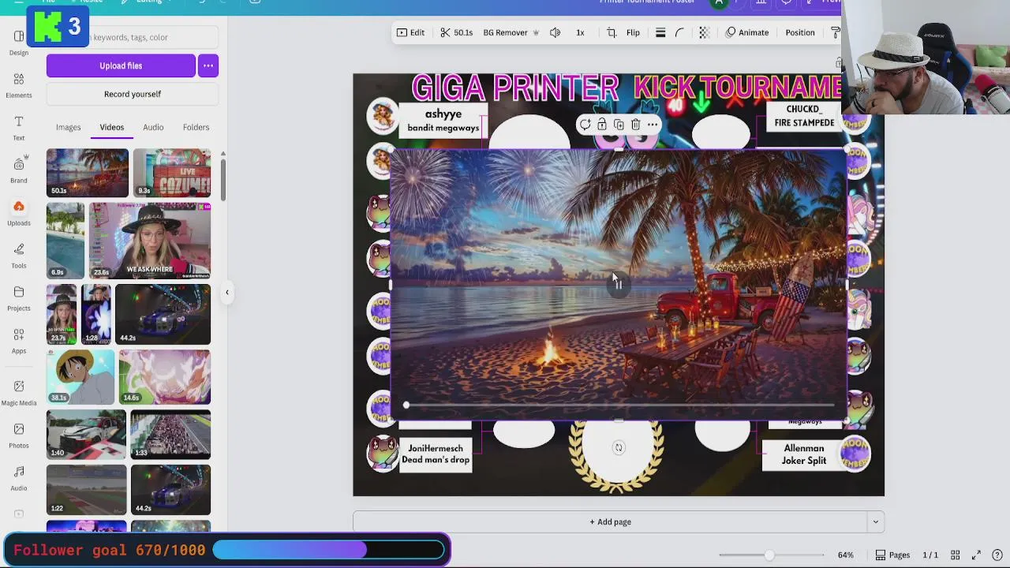
Task: Click the video playback scrubber handle
Action: [x=406, y=405]
